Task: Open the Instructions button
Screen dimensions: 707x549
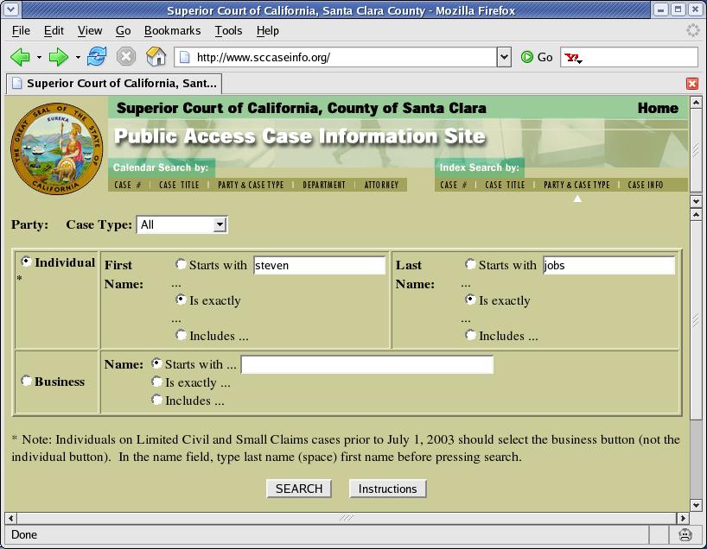Action: click(x=387, y=489)
